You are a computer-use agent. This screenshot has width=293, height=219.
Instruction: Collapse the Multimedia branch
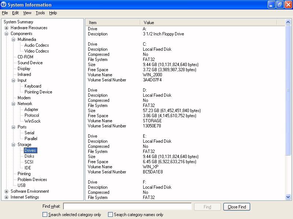tap(14, 39)
